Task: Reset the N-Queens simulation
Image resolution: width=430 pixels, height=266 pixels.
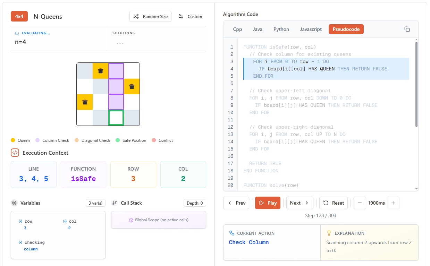Action: click(x=333, y=203)
